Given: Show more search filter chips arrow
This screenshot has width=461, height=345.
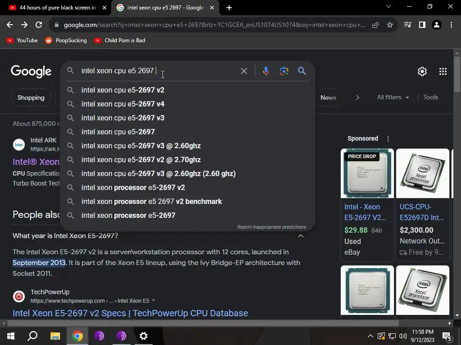Looking at the screenshot, I should [357, 97].
